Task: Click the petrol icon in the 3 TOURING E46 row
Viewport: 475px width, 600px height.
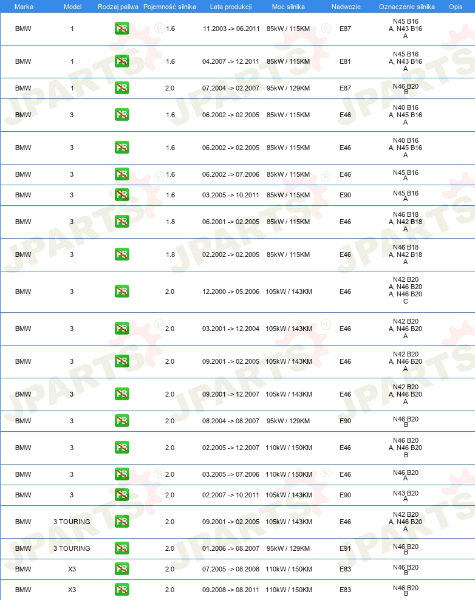Action: click(121, 522)
